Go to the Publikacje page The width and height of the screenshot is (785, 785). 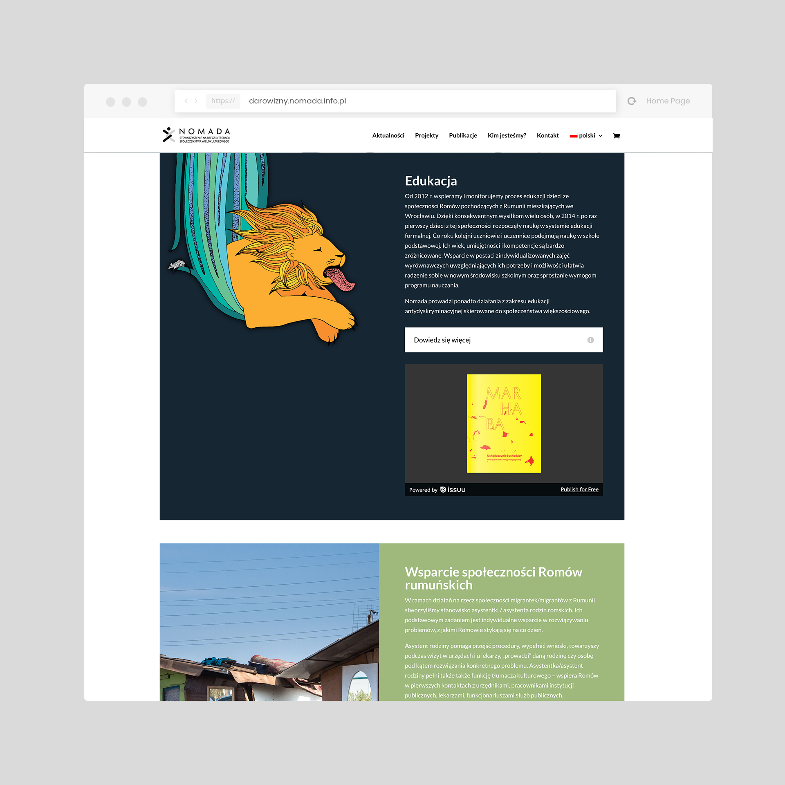click(463, 136)
